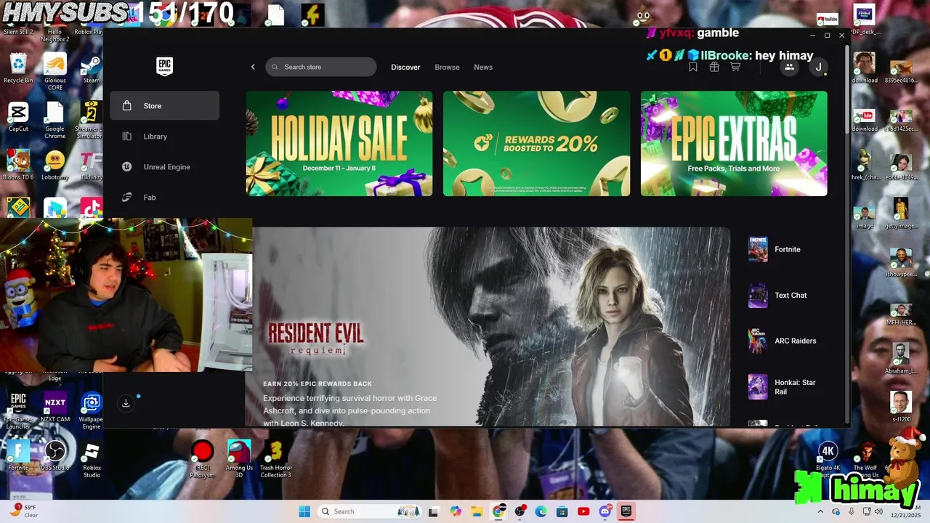This screenshot has height=523, width=930.
Task: Open the Windows Start menu
Action: [304, 511]
